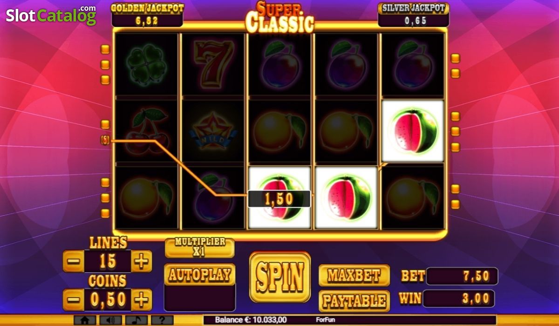
Task: Click the SPIN button
Action: 280,277
